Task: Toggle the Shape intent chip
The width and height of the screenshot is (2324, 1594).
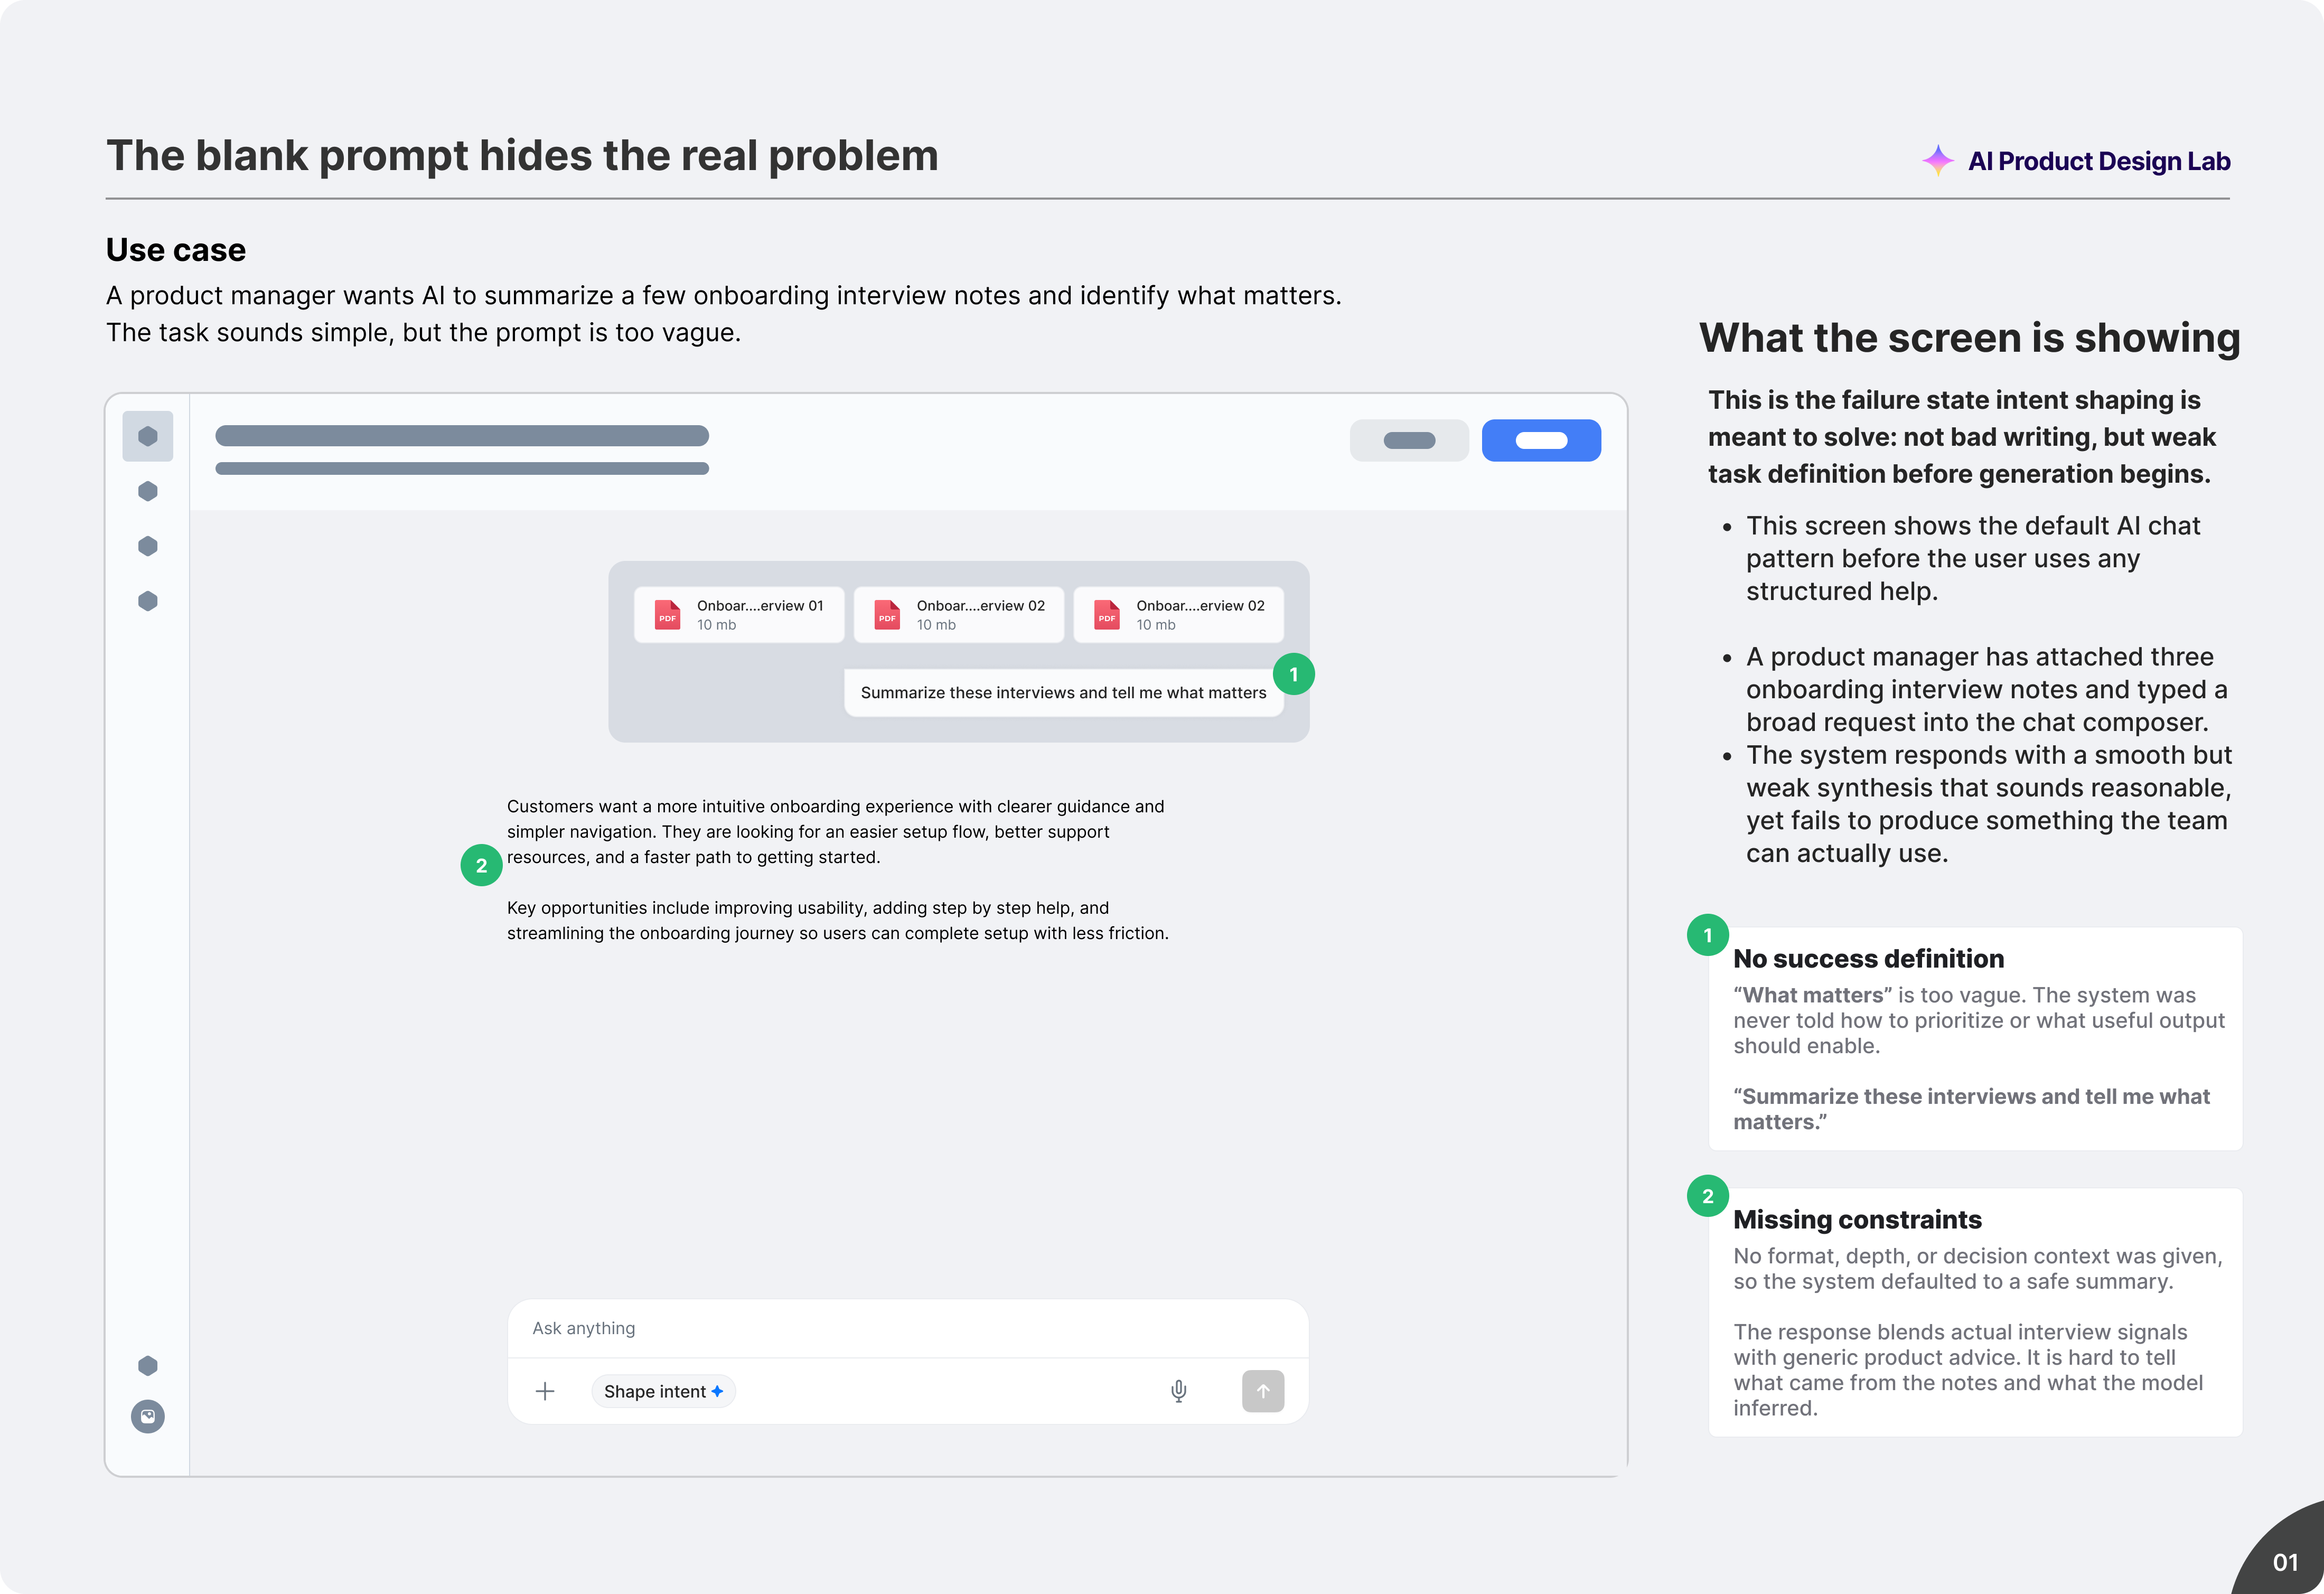Action: point(663,1391)
